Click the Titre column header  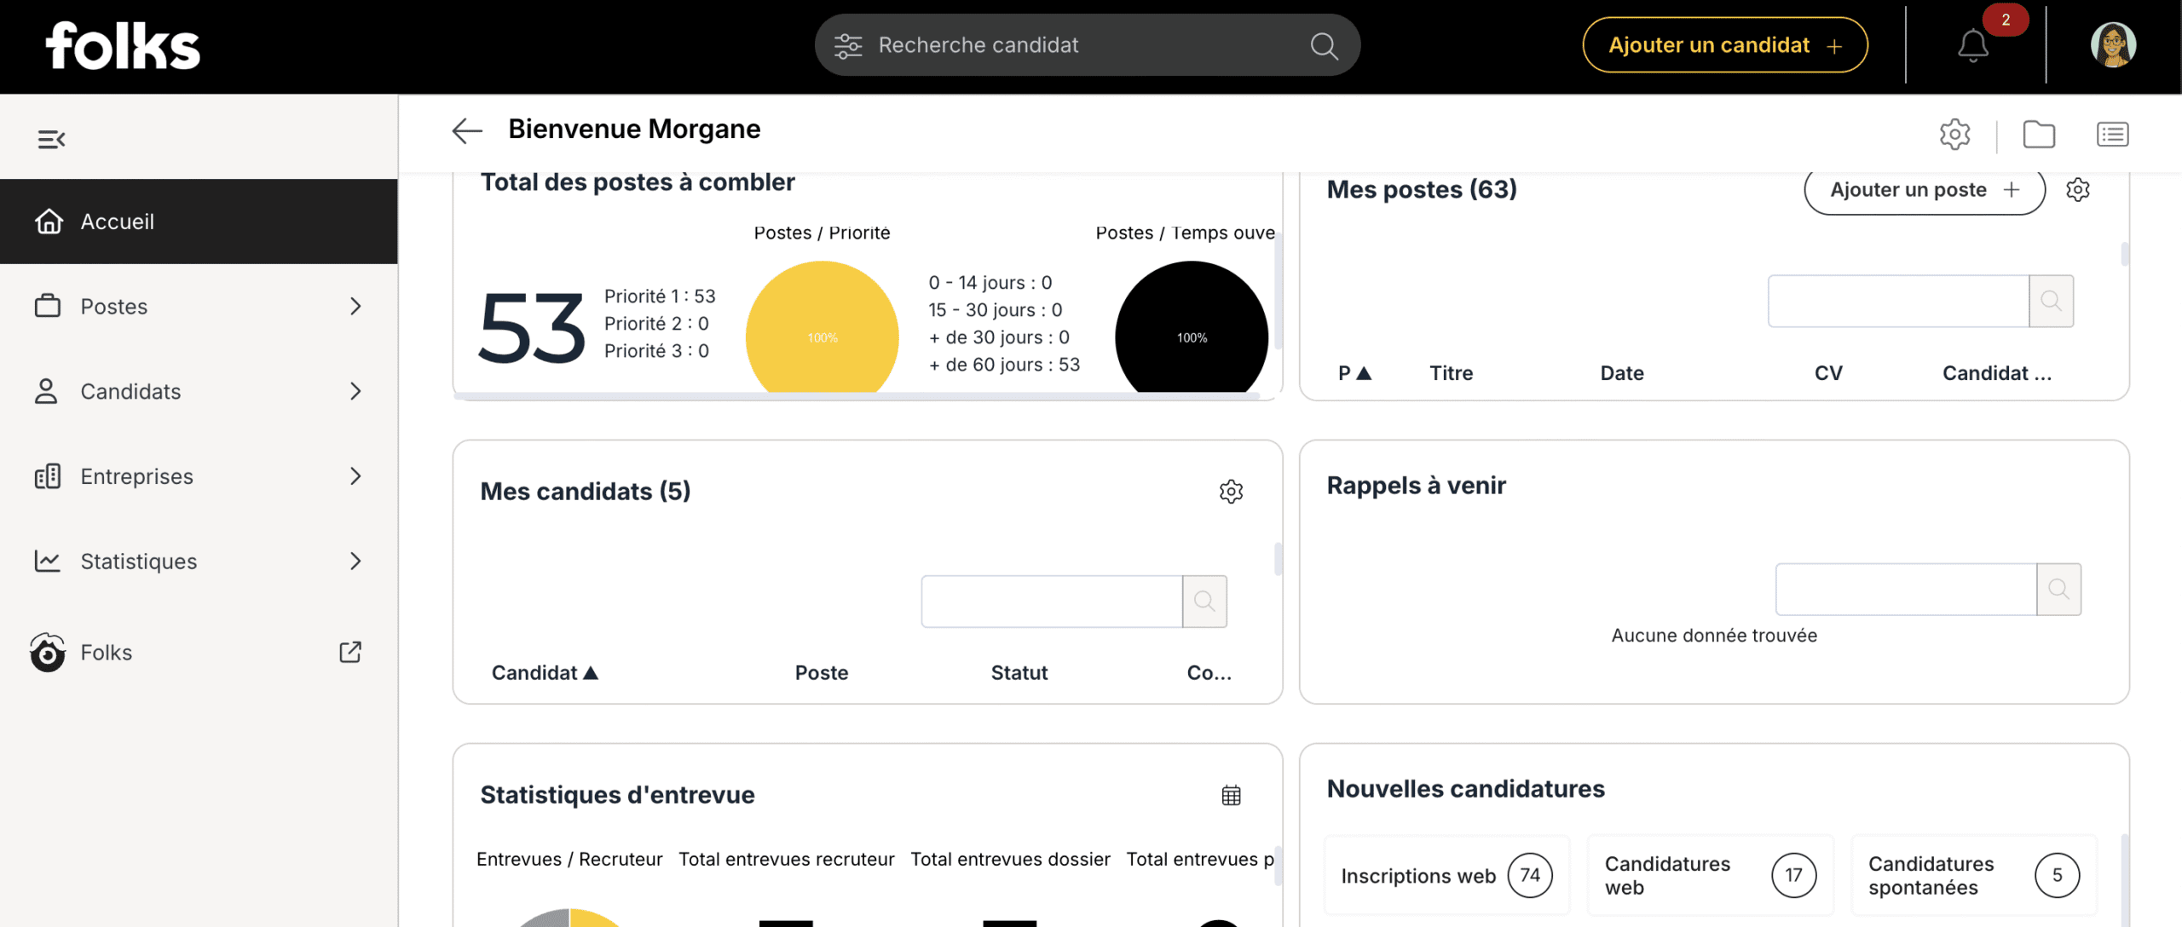click(x=1451, y=373)
